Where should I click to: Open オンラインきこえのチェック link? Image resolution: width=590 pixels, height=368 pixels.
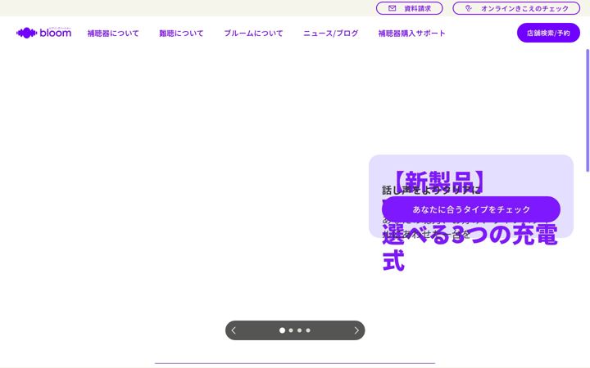(x=516, y=8)
